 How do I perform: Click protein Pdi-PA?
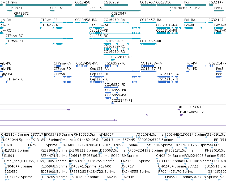pyautogui.click(x=192, y=63)
